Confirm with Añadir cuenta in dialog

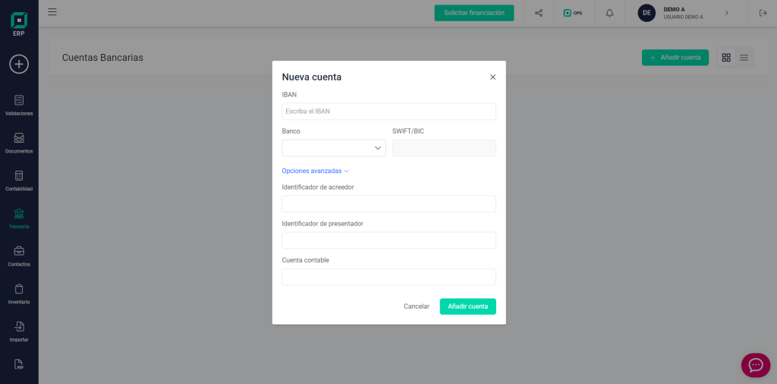pyautogui.click(x=467, y=307)
